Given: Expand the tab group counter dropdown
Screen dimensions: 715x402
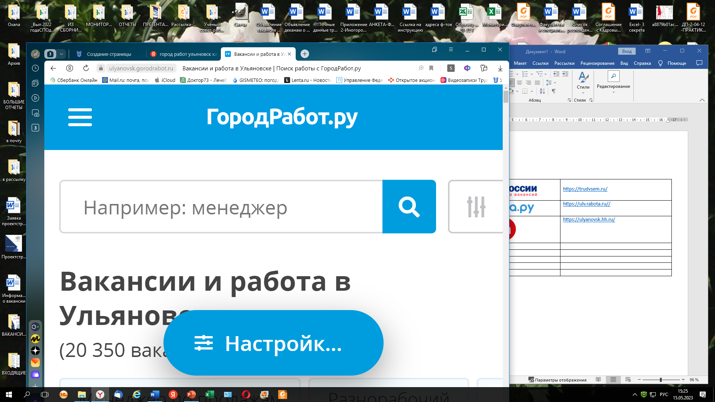Looking at the screenshot, I should 61,54.
